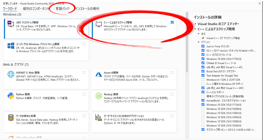The height and width of the screenshot is (140, 263).
Task: Uncheck VC++ 2017 version 15.9 v14.16 option
Action: pyautogui.click(x=203, y=50)
